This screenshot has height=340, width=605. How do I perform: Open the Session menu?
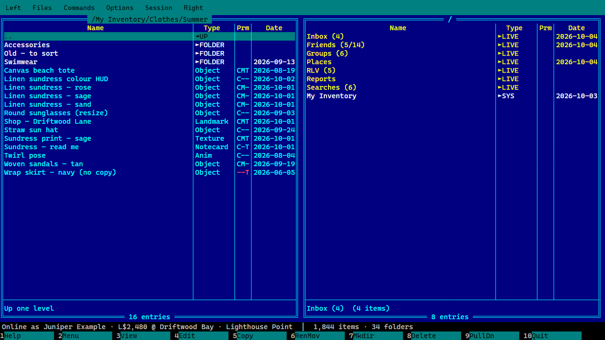point(158,8)
